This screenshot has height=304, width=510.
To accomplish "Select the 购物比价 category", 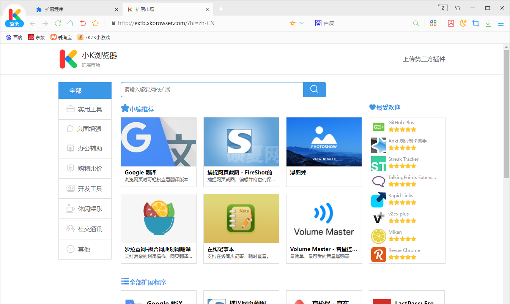I will click(85, 169).
